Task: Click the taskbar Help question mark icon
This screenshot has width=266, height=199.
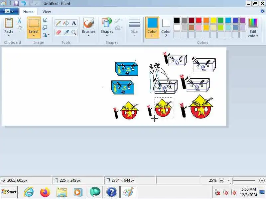Action: point(111,192)
